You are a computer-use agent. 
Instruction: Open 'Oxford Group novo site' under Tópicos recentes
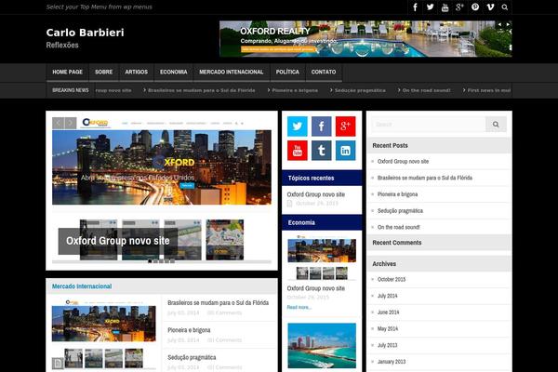click(316, 194)
